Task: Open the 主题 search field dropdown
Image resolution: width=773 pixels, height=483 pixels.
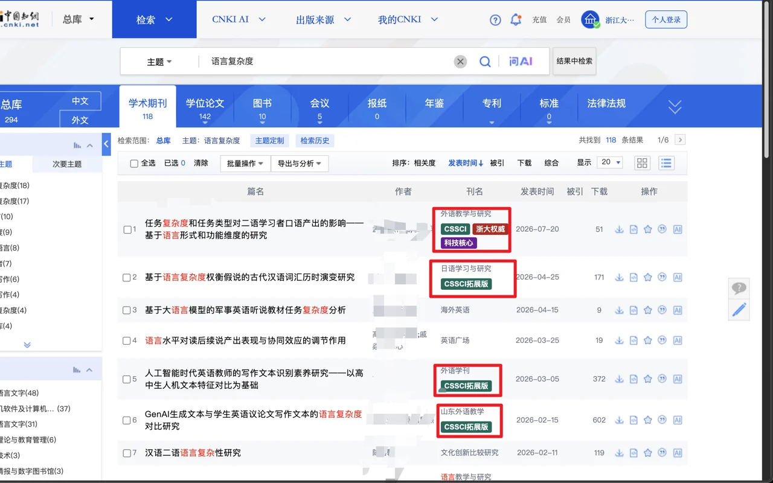Action: tap(159, 62)
